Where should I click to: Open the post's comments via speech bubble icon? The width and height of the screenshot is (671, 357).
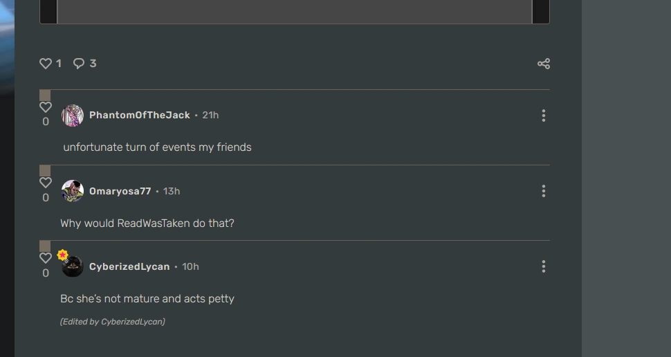79,64
